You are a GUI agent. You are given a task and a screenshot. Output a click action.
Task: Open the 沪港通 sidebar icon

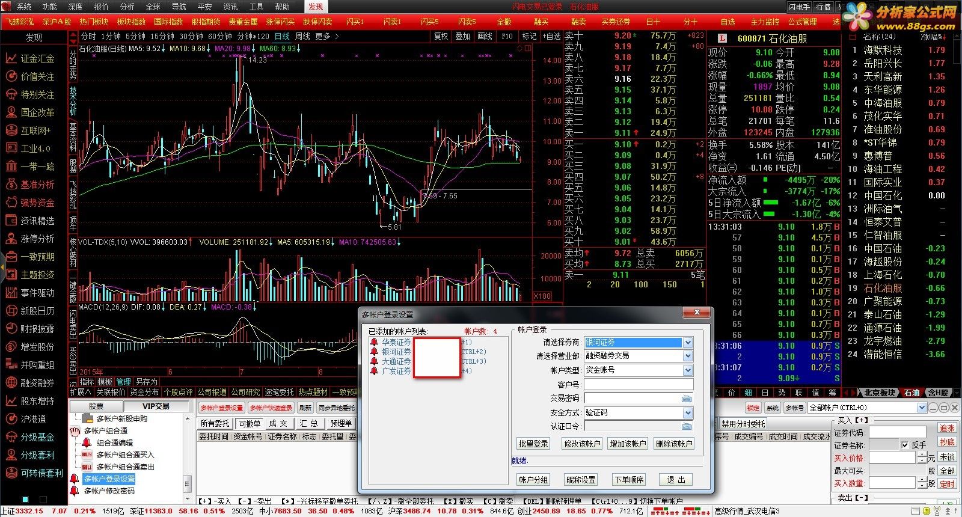11,419
